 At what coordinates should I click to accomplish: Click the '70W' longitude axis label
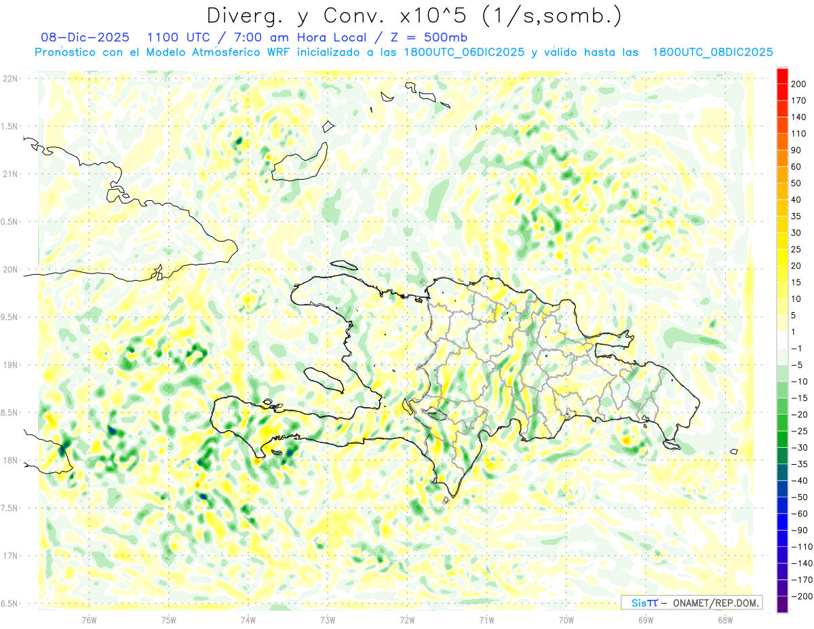[566, 620]
